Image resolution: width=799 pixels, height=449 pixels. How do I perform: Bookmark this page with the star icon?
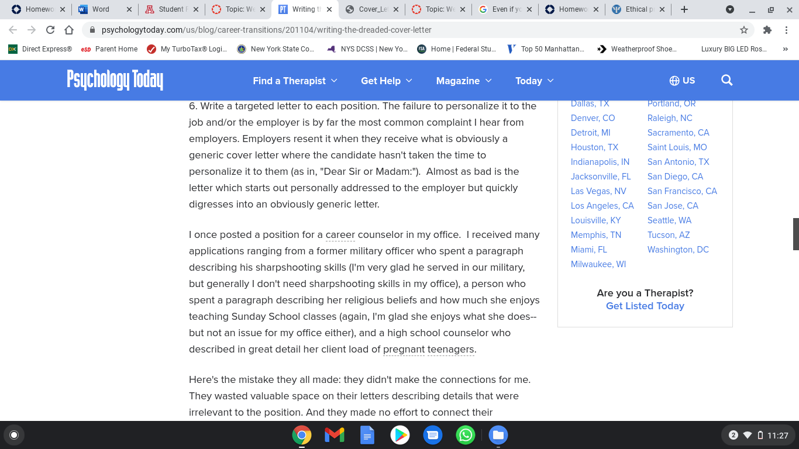(x=744, y=30)
